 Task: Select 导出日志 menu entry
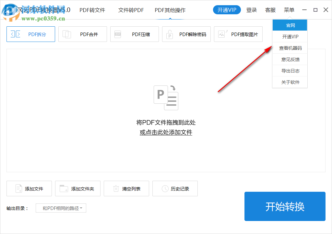pos(290,71)
